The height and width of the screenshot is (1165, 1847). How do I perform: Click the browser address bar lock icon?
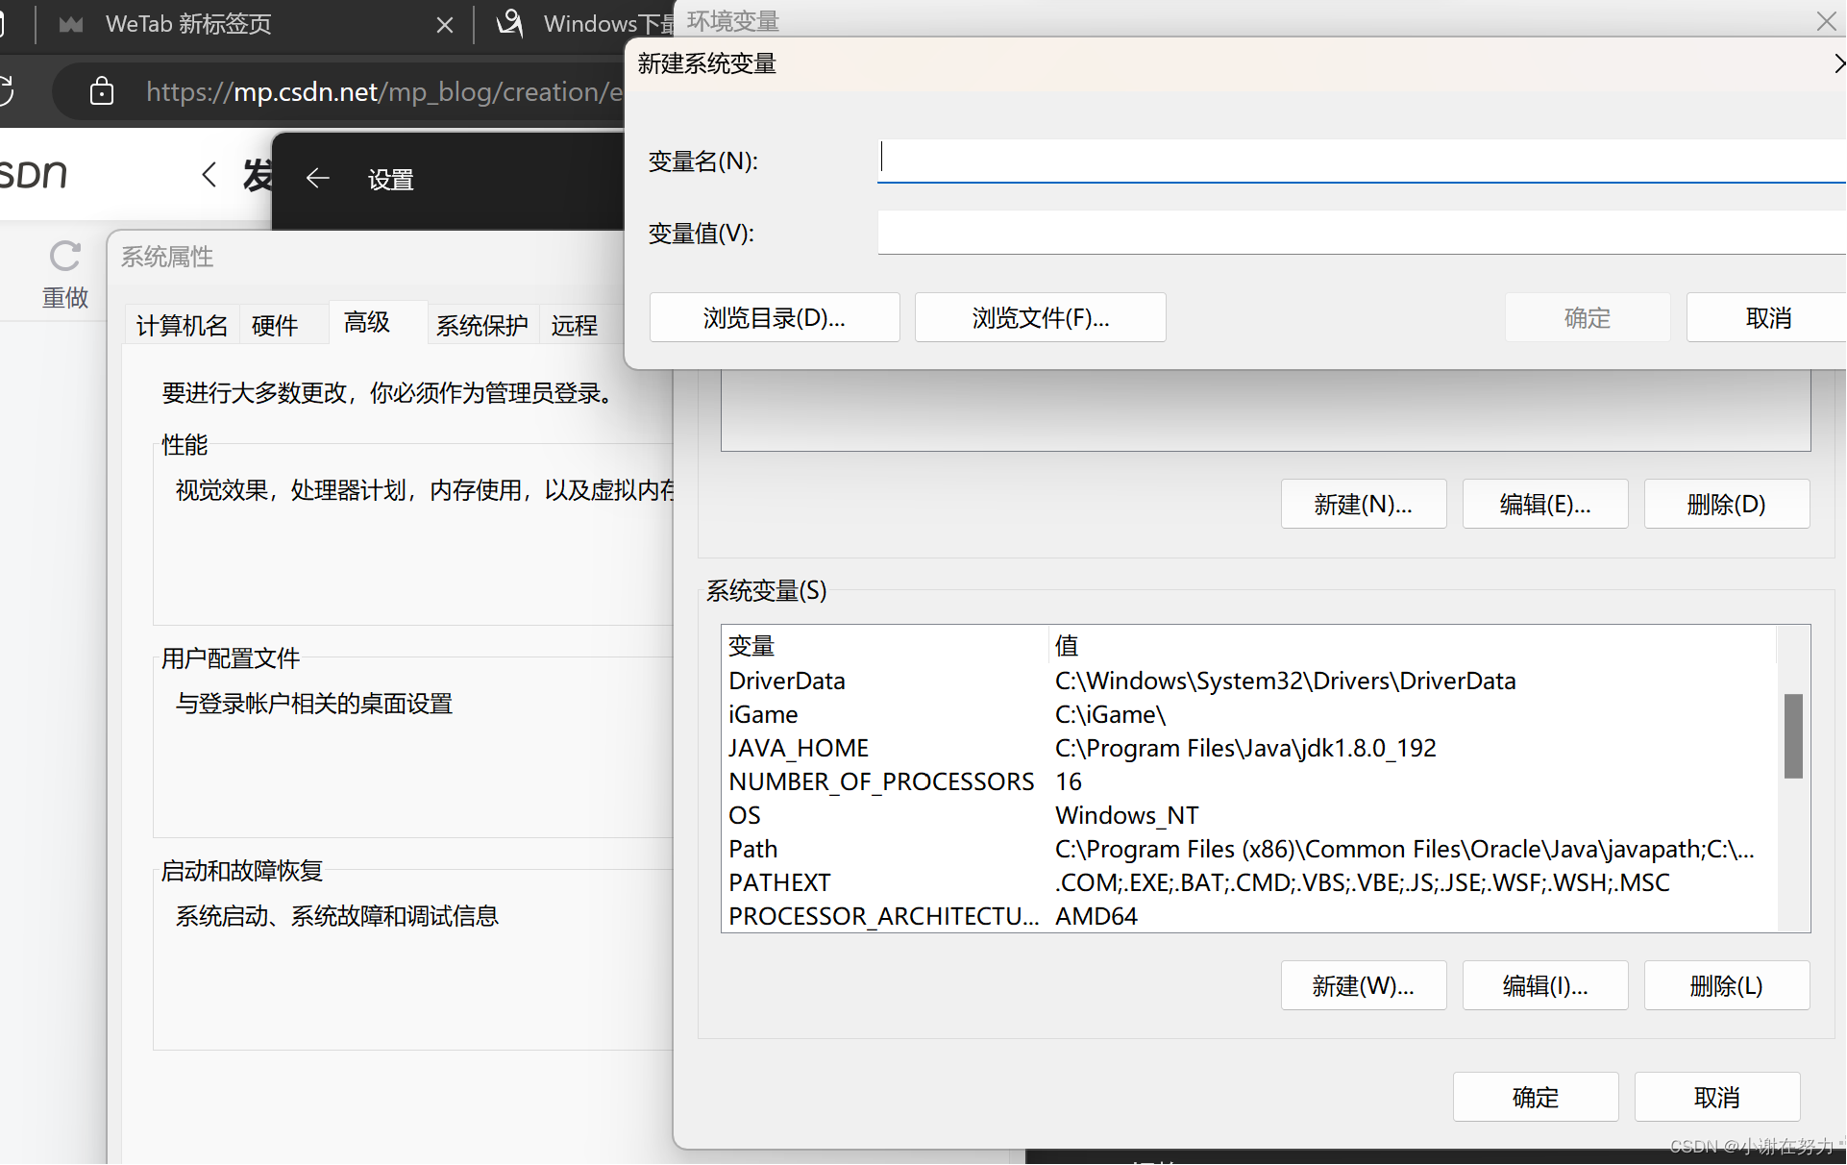click(x=102, y=91)
